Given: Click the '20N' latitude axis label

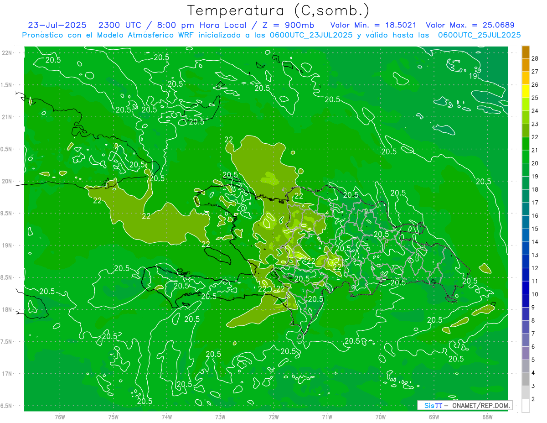Looking at the screenshot, I should pos(7,181).
